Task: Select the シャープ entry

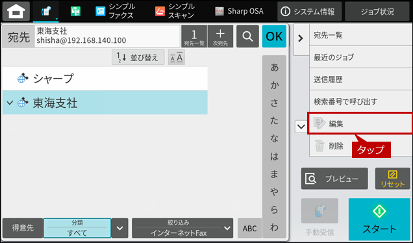Action: click(x=105, y=79)
